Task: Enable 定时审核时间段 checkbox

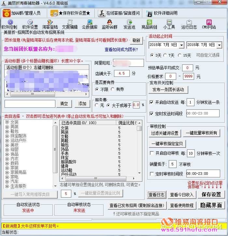Action: pos(152,174)
